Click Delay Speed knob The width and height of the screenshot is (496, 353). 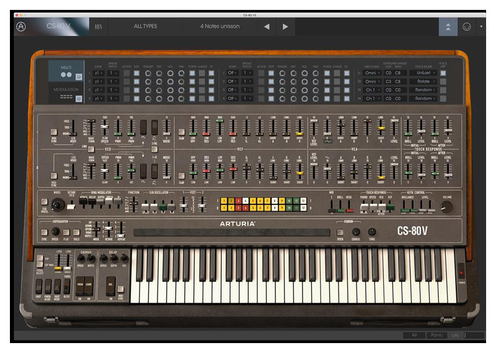[x=104, y=258]
